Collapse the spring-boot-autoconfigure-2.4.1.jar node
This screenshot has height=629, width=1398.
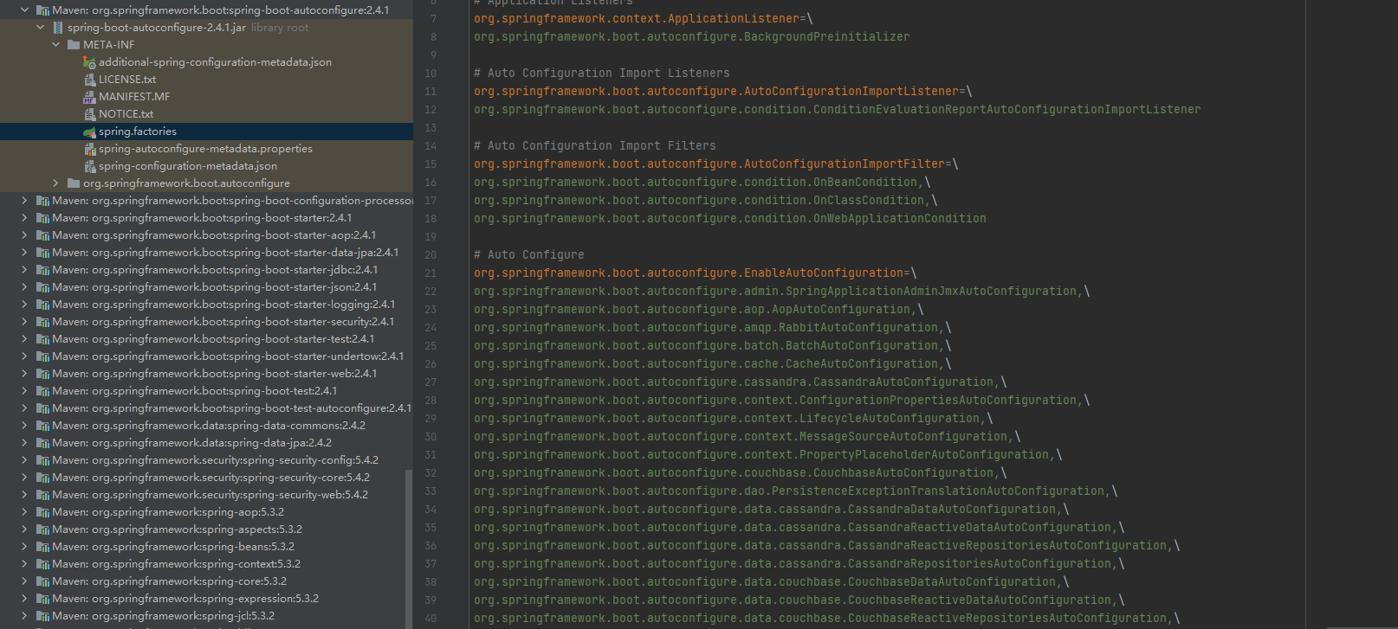pos(40,28)
